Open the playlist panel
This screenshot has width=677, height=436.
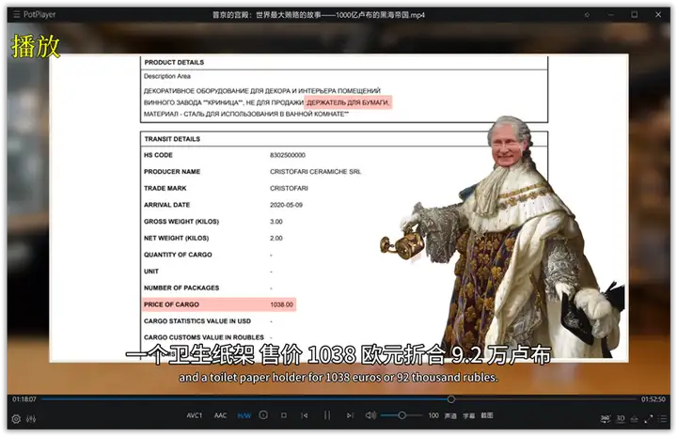point(663,419)
